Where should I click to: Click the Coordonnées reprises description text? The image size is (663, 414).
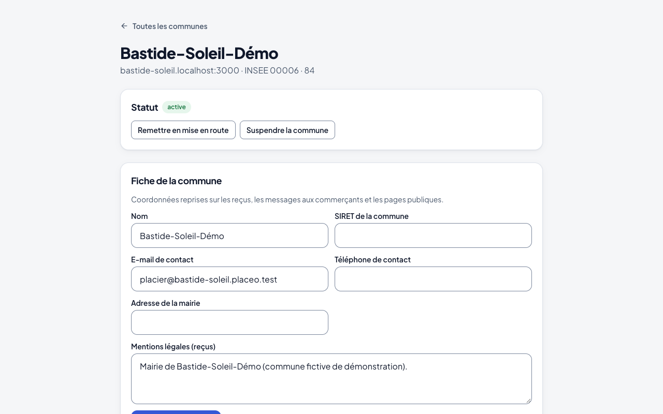point(287,199)
